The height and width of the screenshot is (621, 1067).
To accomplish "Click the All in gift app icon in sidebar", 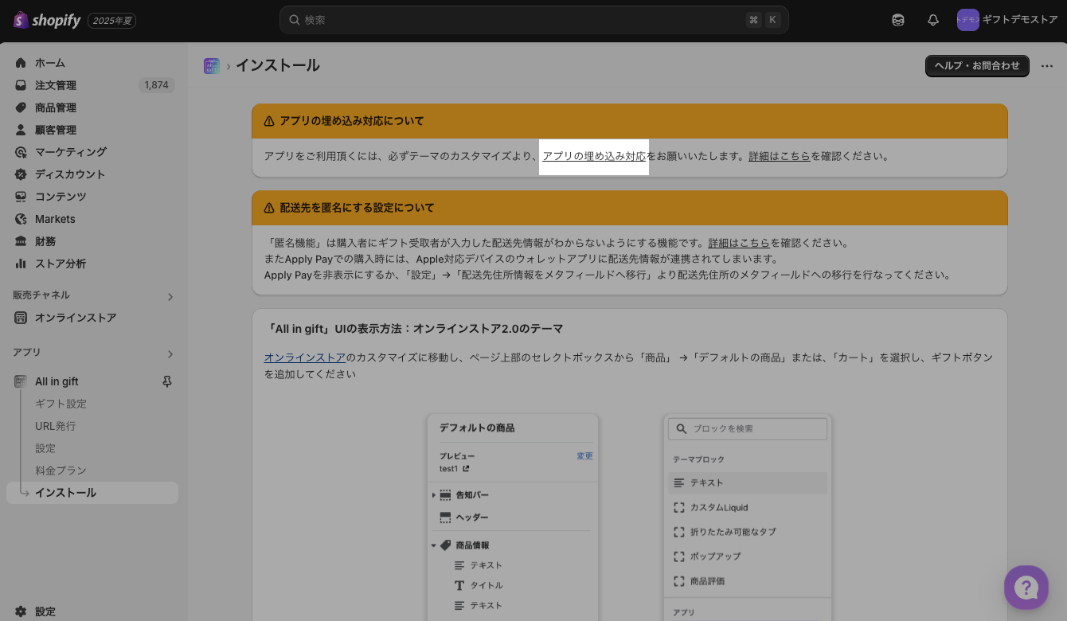I will pyautogui.click(x=21, y=381).
